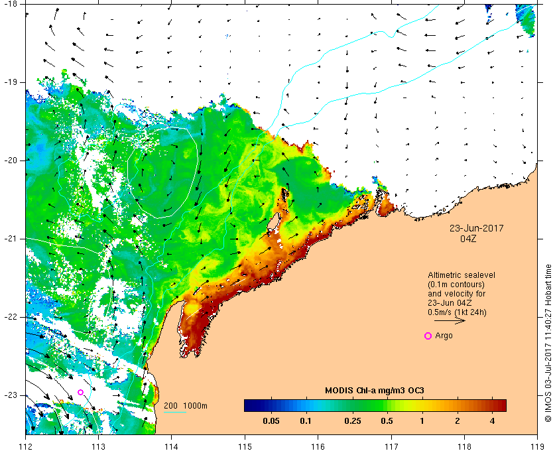Click the 'Argo' legend label
The width and height of the screenshot is (557, 451).
444,336
